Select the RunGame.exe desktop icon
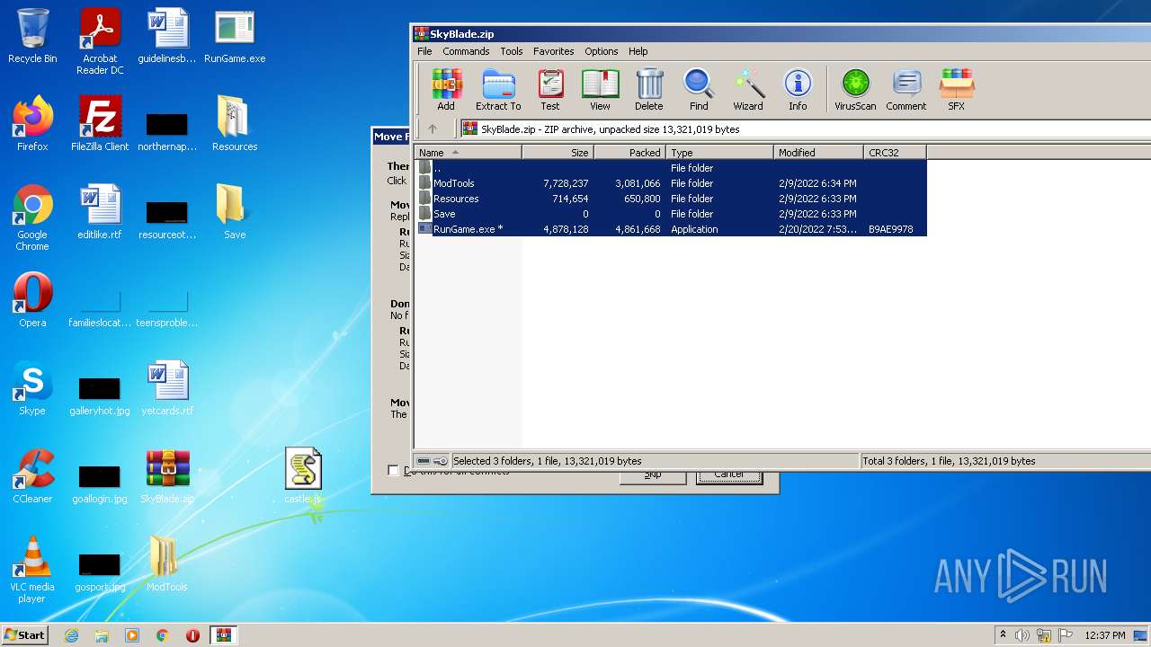The width and height of the screenshot is (1151, 647). pyautogui.click(x=235, y=36)
